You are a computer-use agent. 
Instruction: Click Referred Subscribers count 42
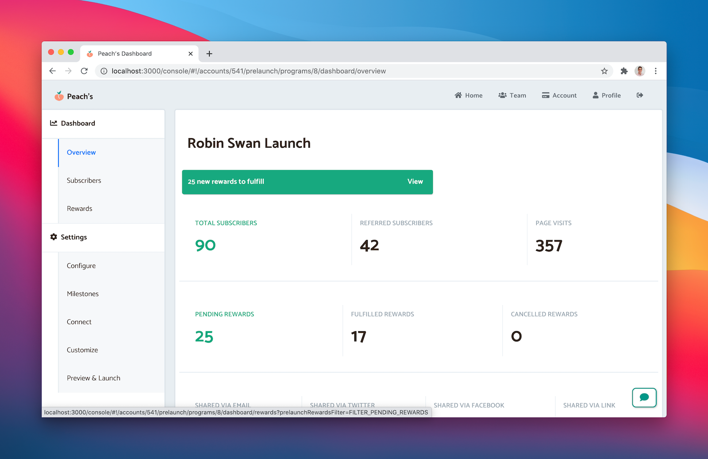(369, 245)
